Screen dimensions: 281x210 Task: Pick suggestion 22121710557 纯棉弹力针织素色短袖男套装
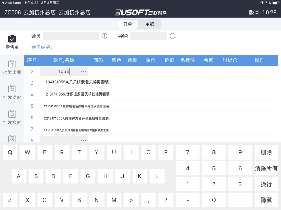click(76, 118)
